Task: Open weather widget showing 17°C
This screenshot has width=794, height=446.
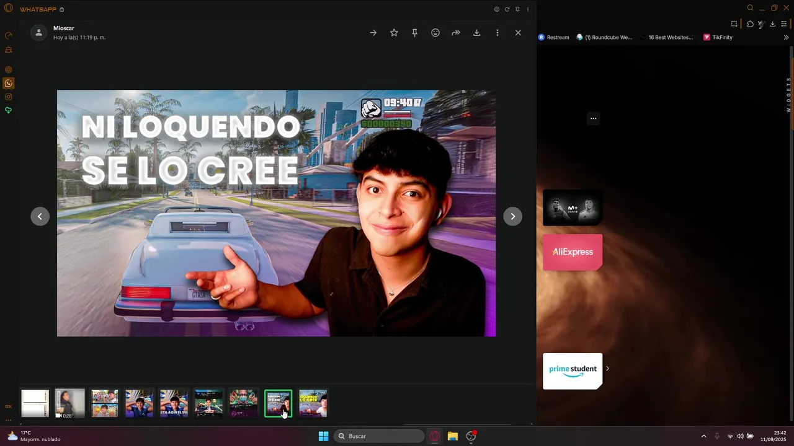Action: [34, 436]
